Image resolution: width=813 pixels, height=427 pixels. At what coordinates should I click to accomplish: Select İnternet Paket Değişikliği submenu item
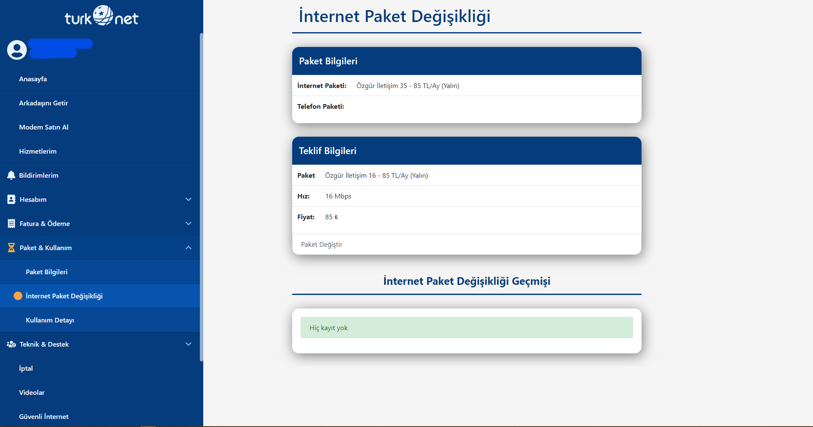tap(64, 296)
